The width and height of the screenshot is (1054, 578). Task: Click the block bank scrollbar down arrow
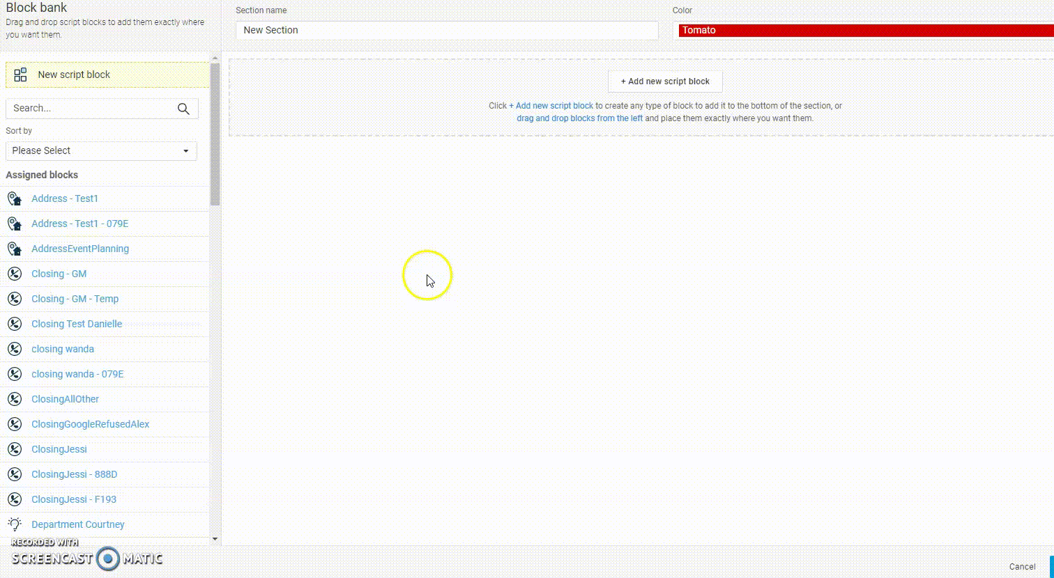215,538
